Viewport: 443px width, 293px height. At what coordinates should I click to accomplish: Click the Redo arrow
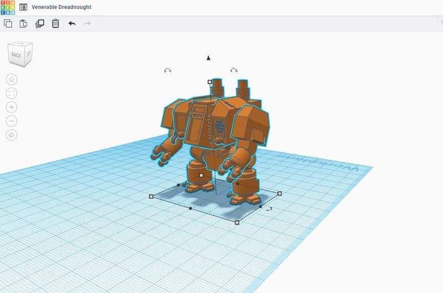(87, 23)
